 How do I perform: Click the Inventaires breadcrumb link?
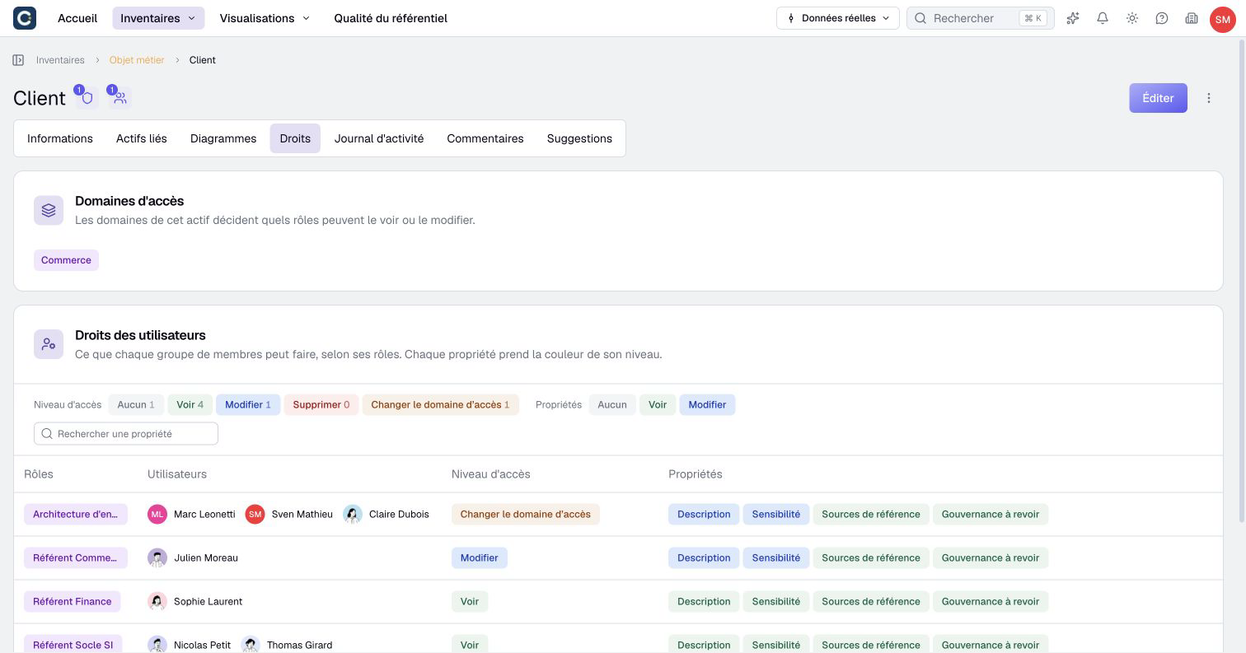pos(60,60)
